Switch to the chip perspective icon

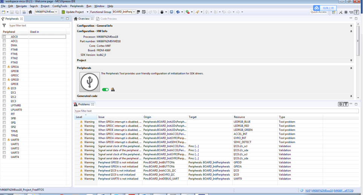pyautogui.click(x=346, y=12)
